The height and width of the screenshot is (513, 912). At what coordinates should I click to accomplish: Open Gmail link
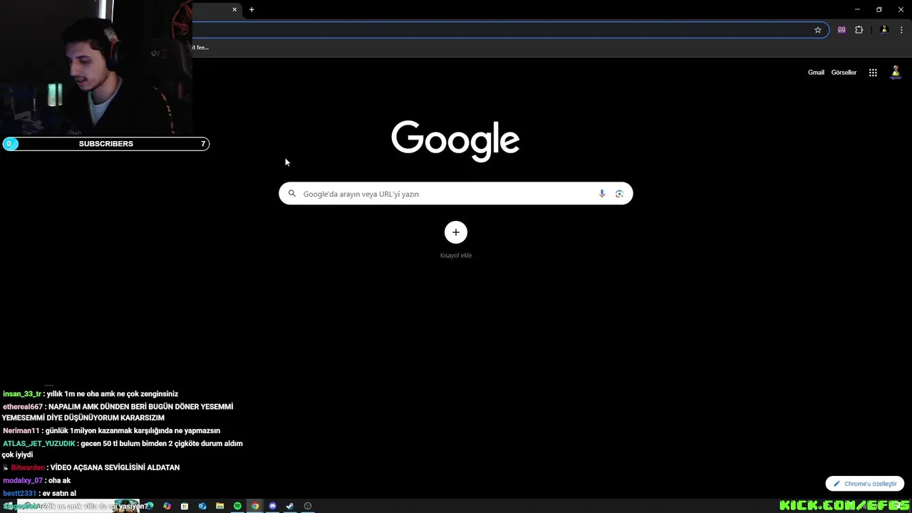[x=816, y=73]
